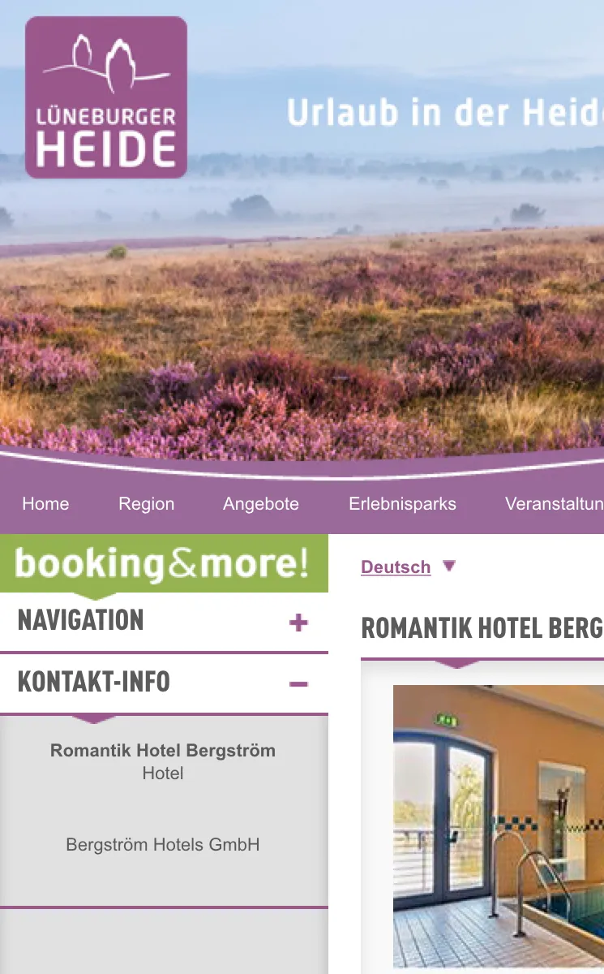
Task: Click the Hotel category label under contact name
Action: 163,774
